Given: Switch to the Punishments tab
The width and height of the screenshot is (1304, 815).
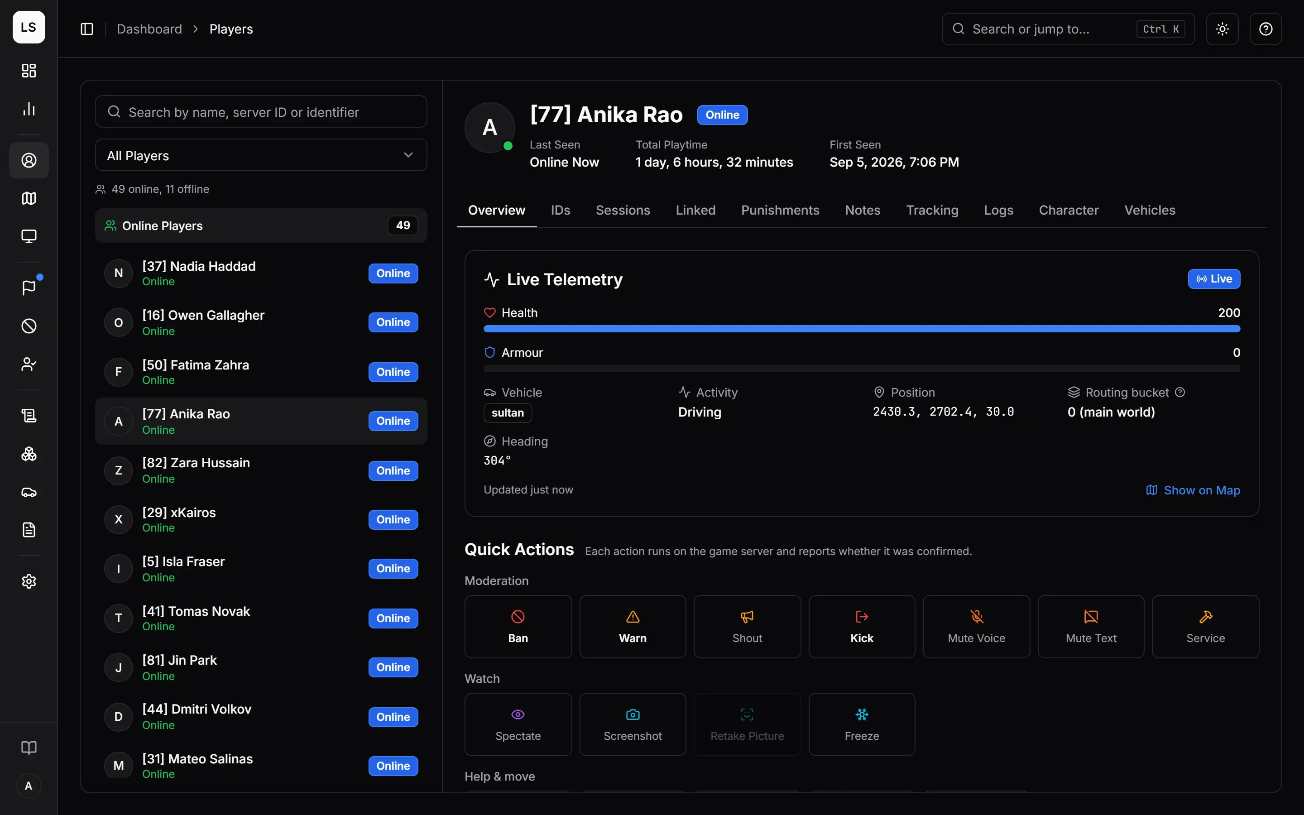Looking at the screenshot, I should click(x=780, y=210).
